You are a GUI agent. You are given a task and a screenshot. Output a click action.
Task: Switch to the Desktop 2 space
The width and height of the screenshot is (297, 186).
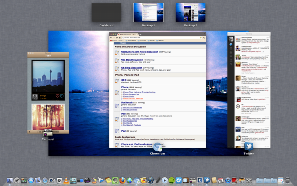[x=190, y=13]
